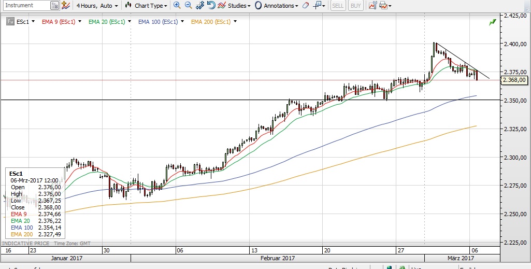531x269 pixels.
Task: Click the Time Zone: GMT label
Action: click(72, 244)
